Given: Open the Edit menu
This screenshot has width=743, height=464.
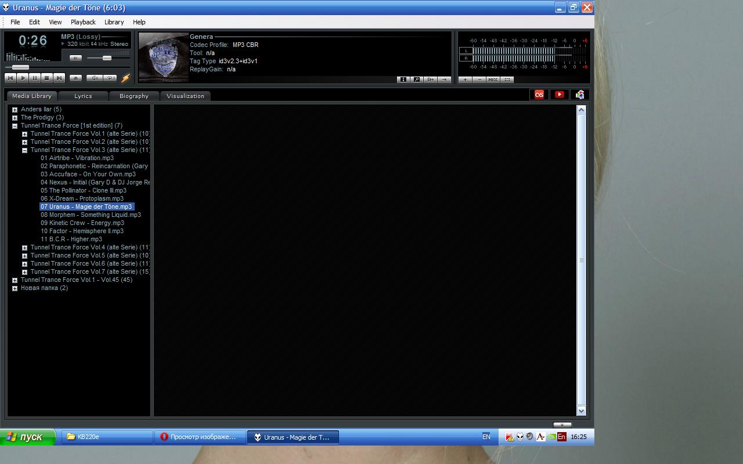Looking at the screenshot, I should click(35, 22).
